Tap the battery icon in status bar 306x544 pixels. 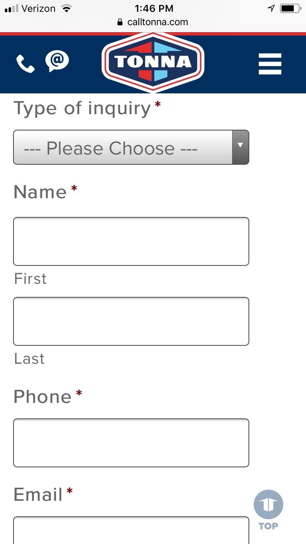pos(290,8)
